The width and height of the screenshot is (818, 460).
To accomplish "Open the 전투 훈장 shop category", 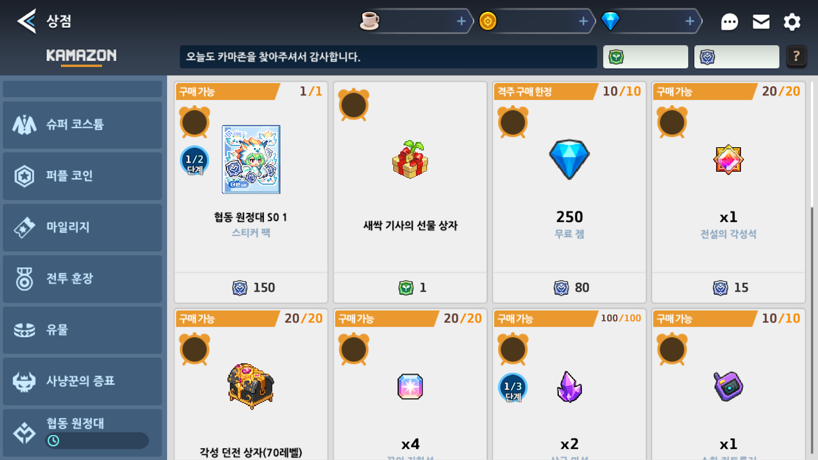I will click(x=82, y=279).
